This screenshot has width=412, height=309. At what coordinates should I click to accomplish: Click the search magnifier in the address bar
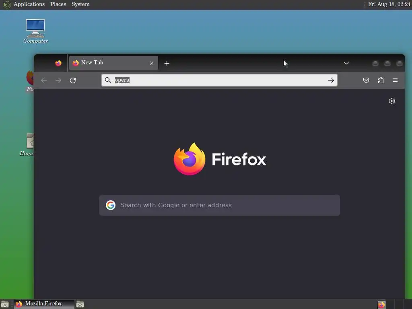click(108, 80)
